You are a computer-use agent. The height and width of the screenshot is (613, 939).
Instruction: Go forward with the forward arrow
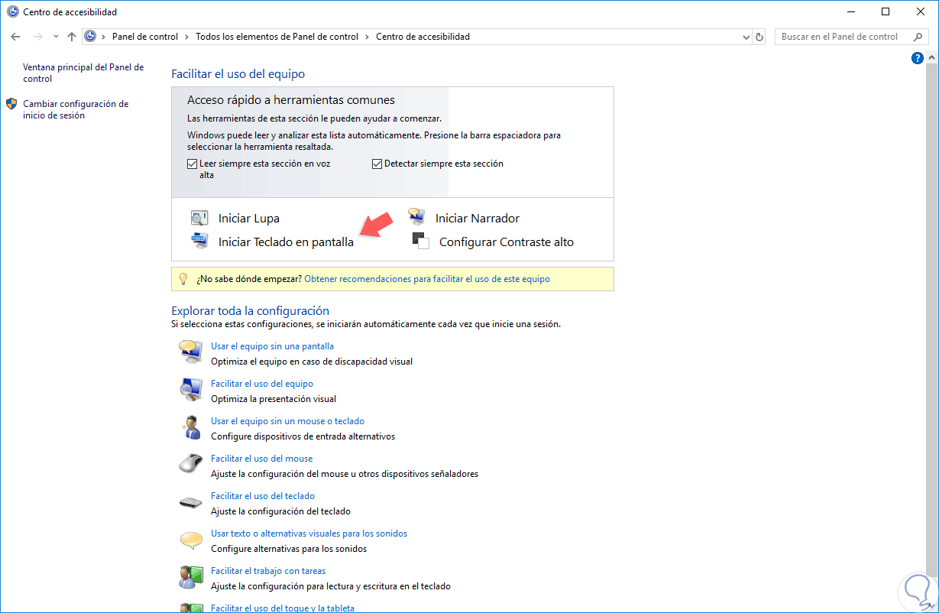coord(37,37)
